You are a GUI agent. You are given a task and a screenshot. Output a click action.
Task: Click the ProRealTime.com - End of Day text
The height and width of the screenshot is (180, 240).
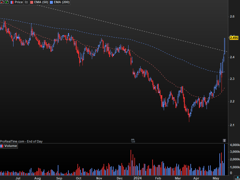21,141
